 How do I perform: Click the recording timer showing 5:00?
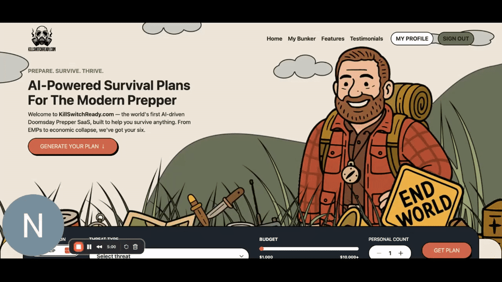coord(111,247)
